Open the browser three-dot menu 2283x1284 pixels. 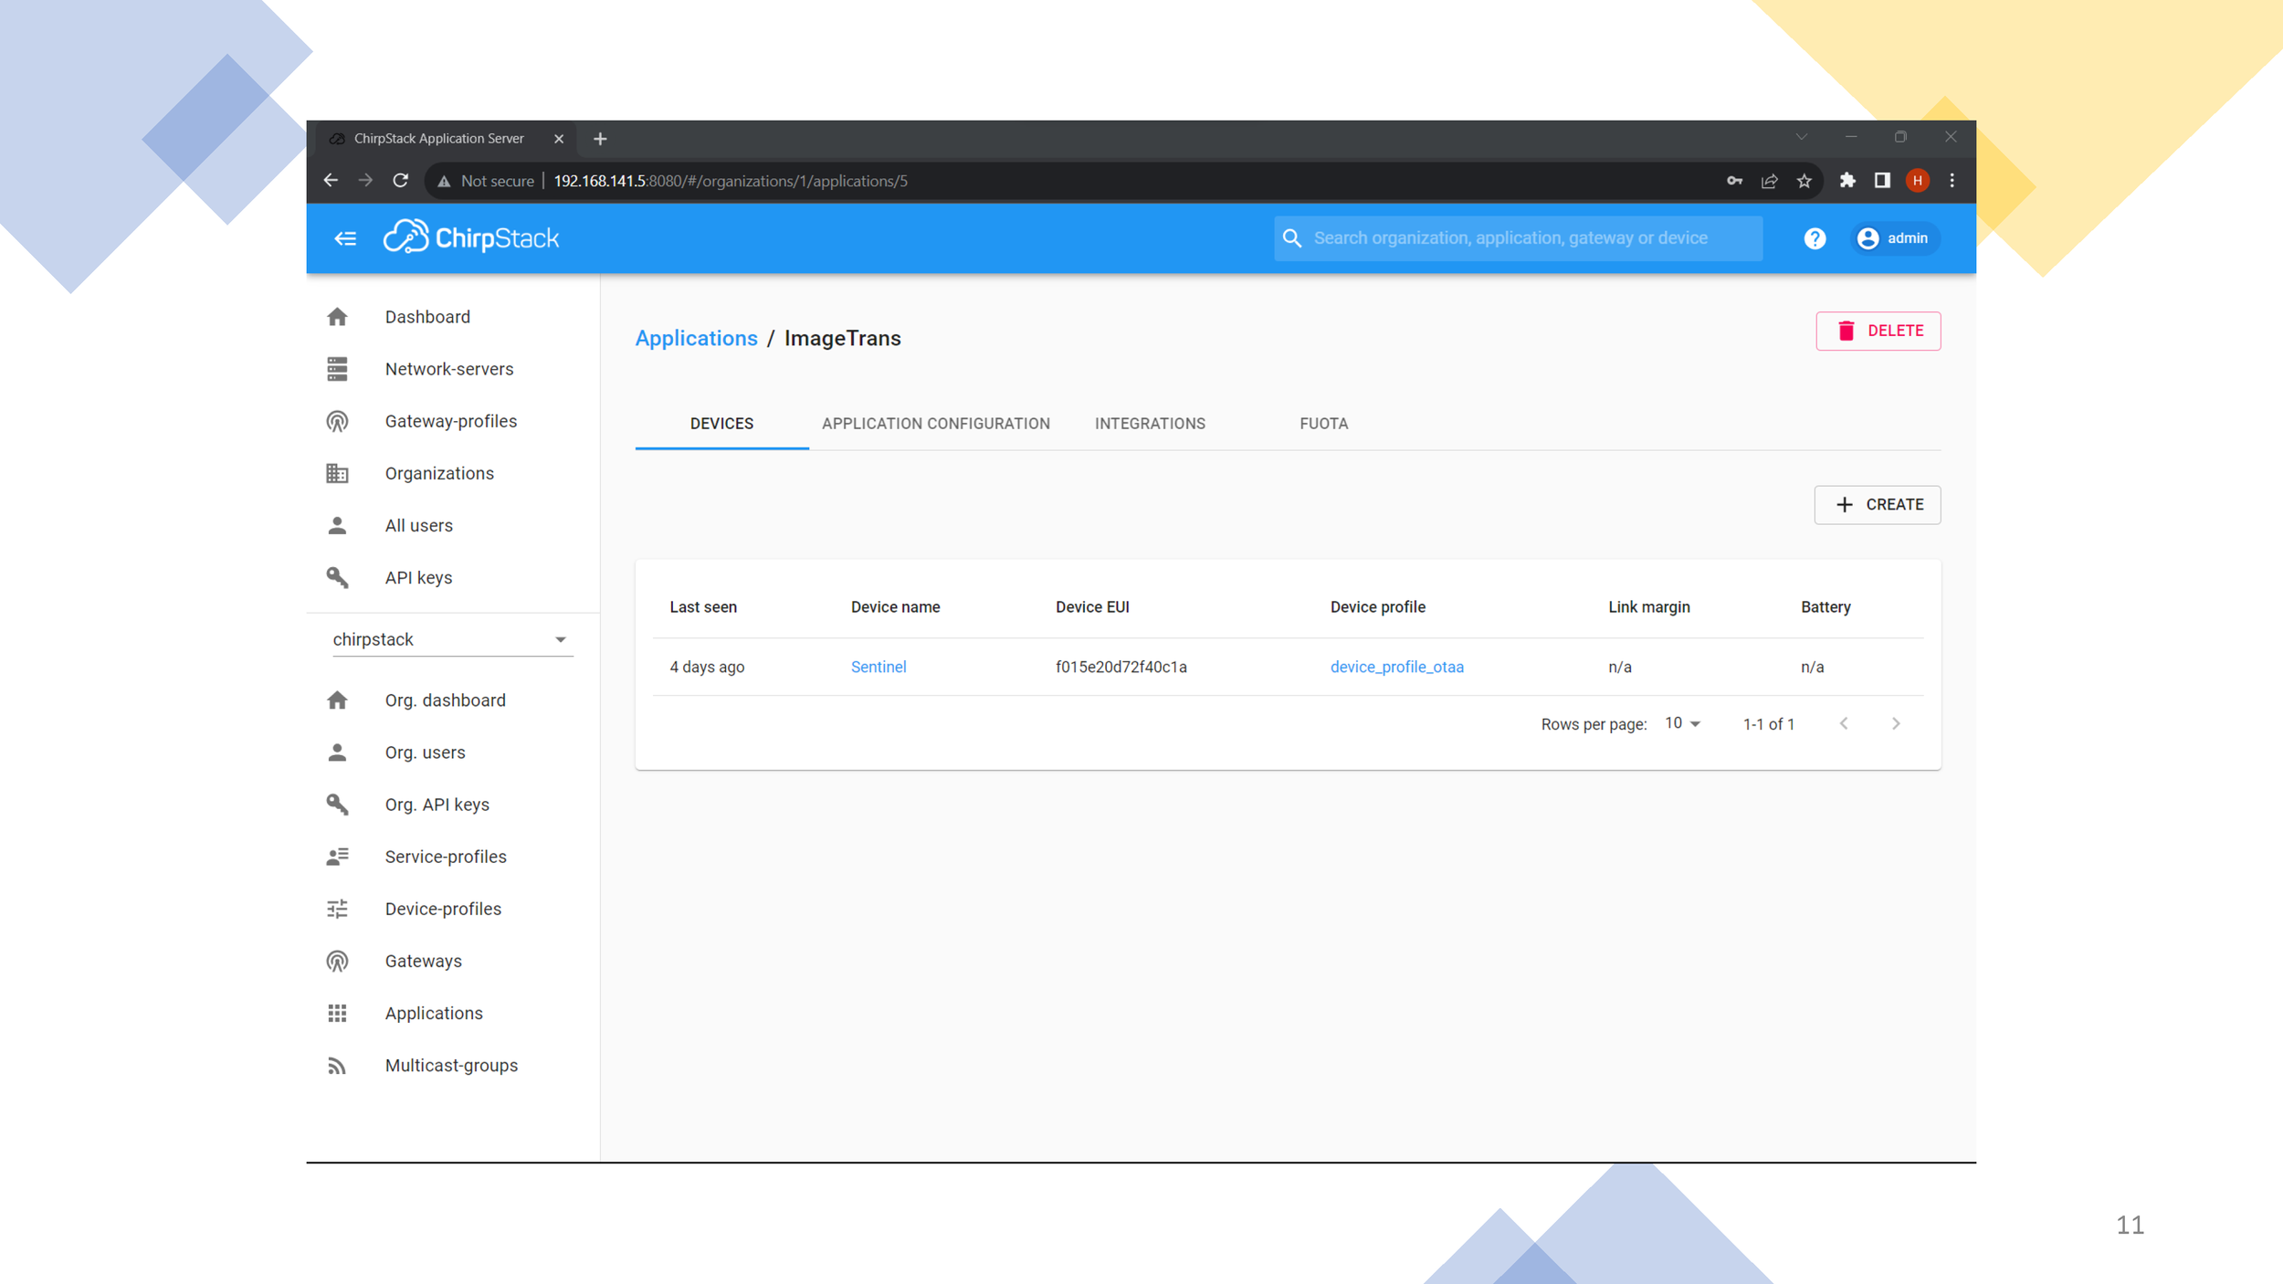pyautogui.click(x=1952, y=181)
